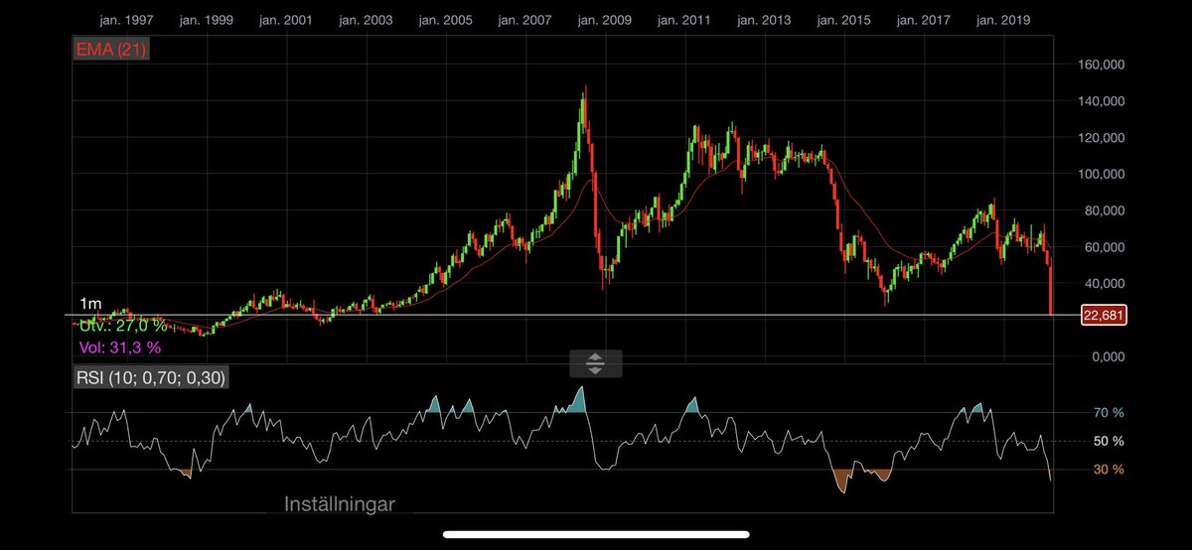The image size is (1192, 550).
Task: Click the 22,681 current price tag
Action: pyautogui.click(x=1105, y=316)
